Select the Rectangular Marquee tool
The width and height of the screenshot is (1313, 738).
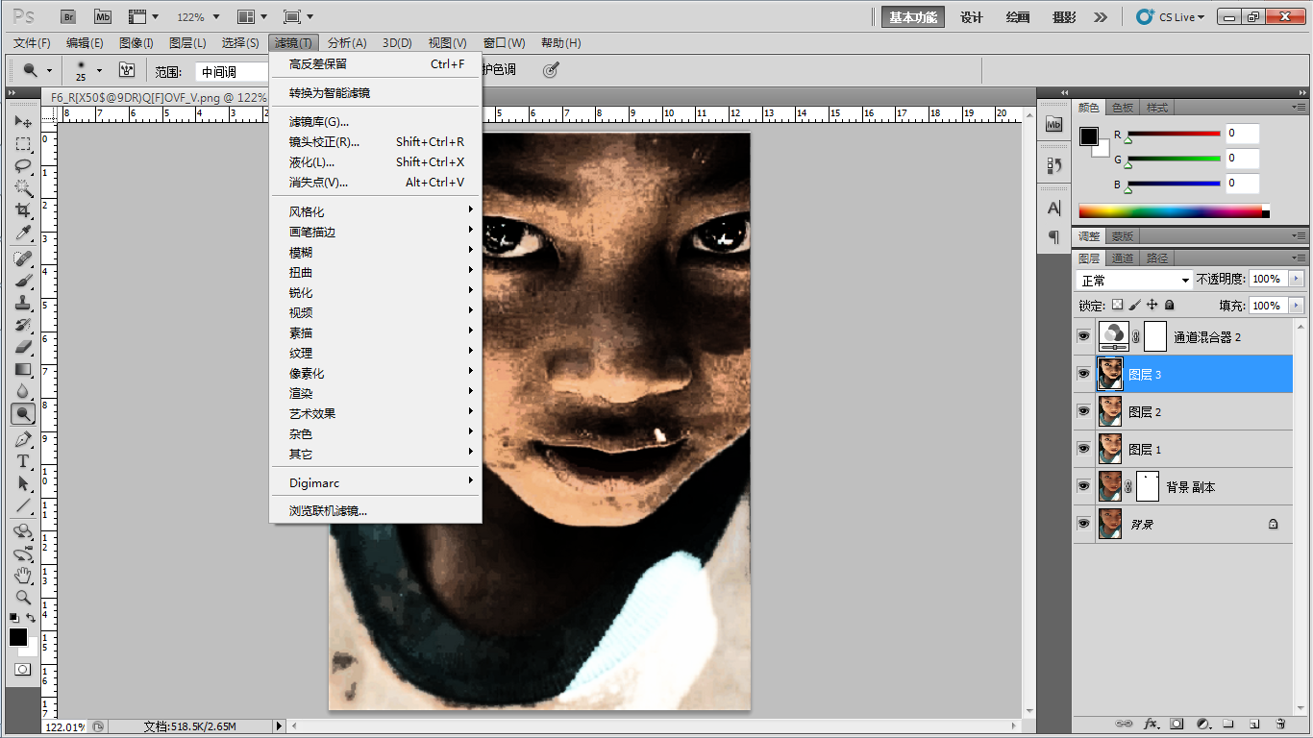coord(23,144)
